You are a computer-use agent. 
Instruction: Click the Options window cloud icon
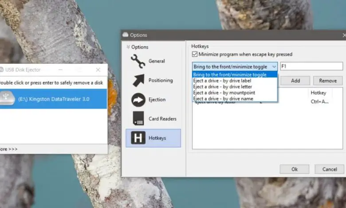tap(125, 35)
